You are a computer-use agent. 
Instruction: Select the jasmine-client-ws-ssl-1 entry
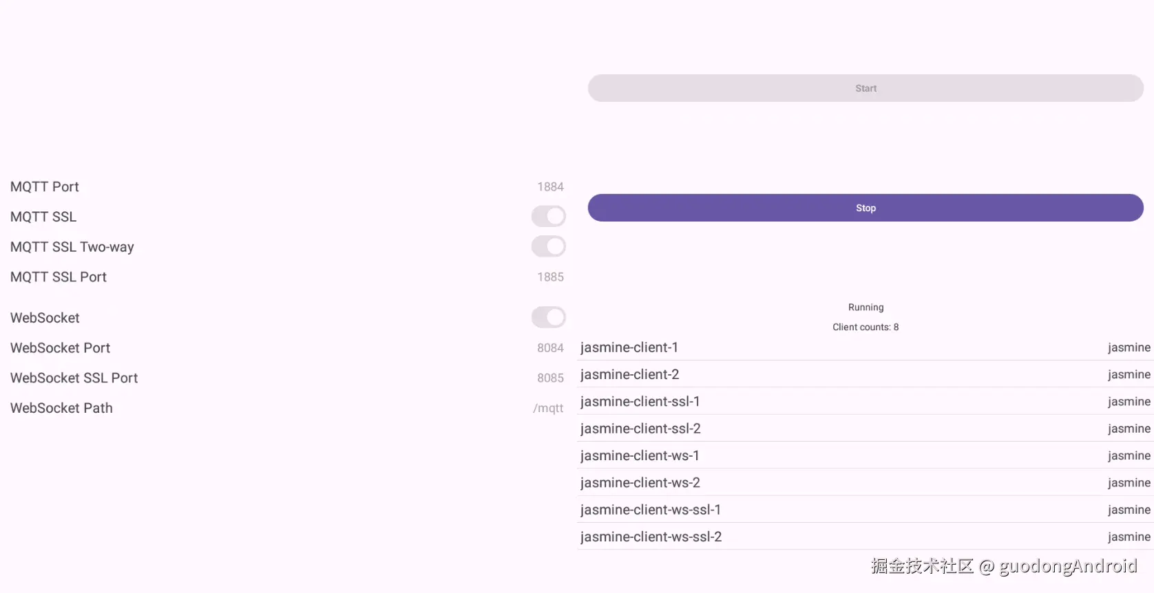[x=651, y=510]
